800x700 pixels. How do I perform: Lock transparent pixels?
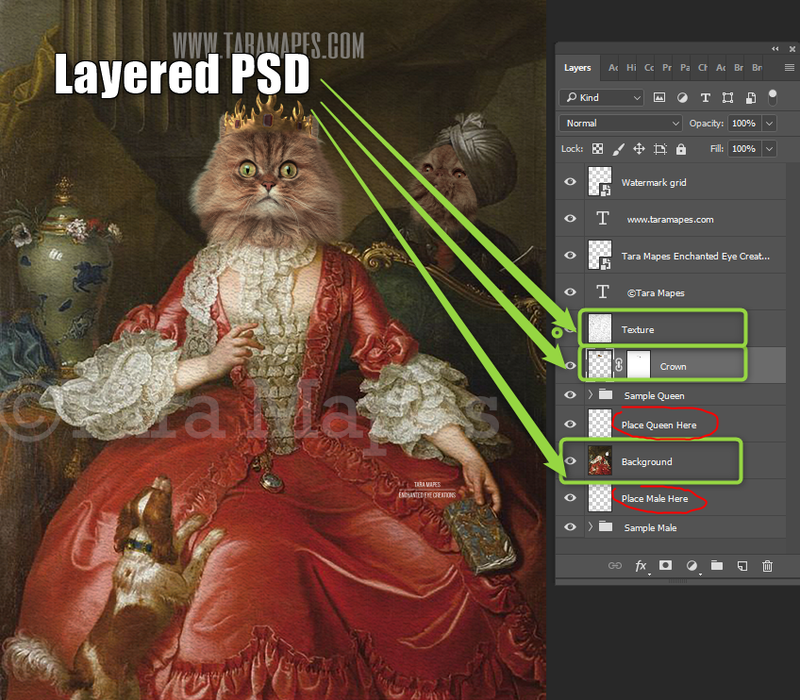597,148
